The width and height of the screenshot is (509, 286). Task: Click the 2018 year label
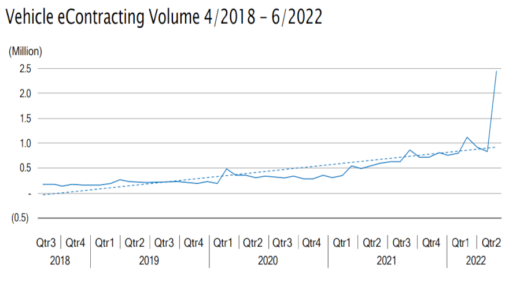click(60, 261)
